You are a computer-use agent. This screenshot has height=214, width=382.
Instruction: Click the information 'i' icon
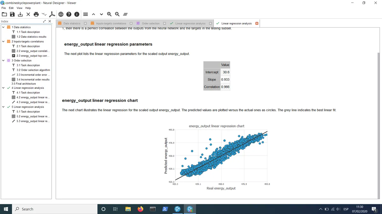(77, 14)
